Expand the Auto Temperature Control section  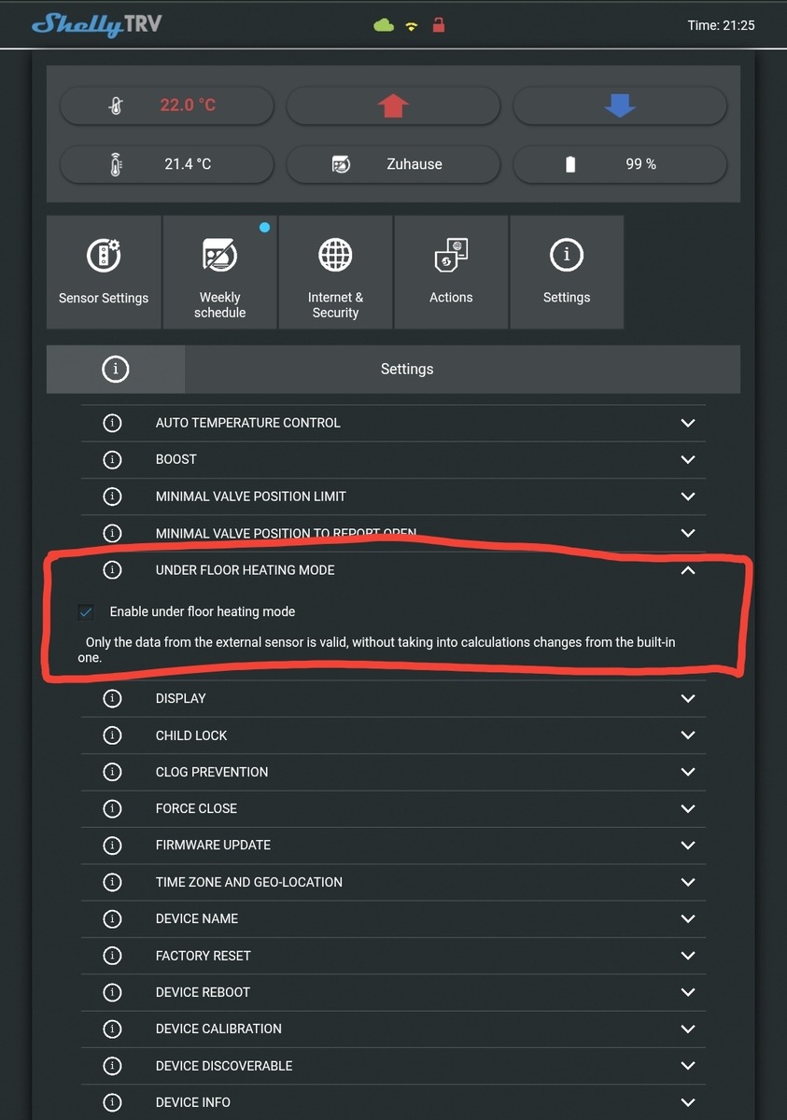[688, 423]
